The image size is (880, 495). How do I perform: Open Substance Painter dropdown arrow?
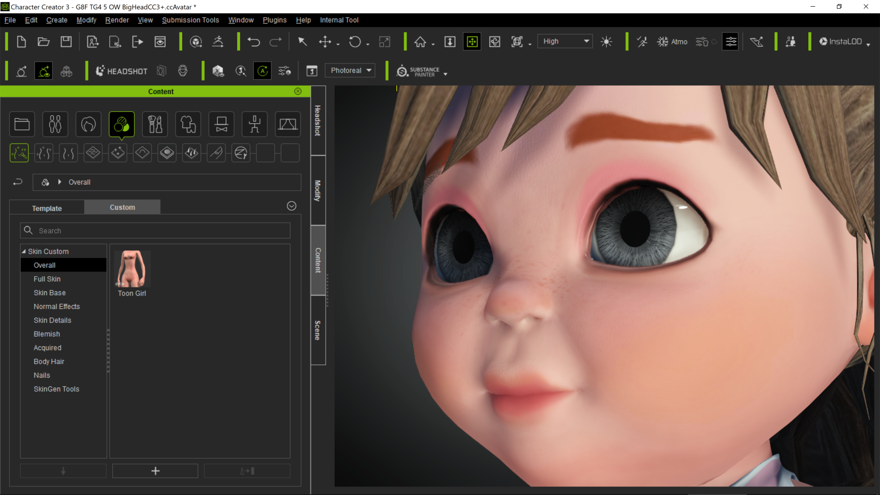pyautogui.click(x=445, y=74)
